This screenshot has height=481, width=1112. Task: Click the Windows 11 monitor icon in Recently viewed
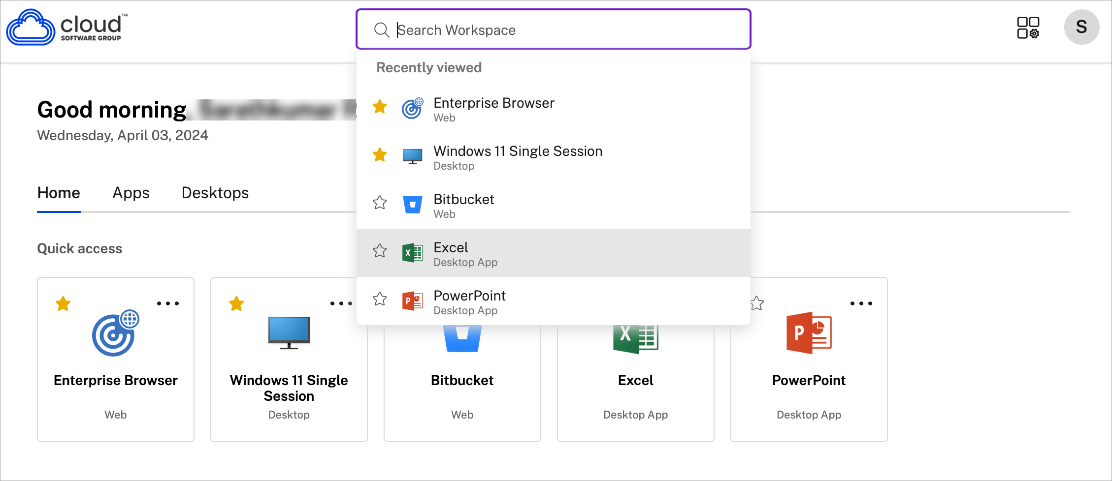coord(413,156)
